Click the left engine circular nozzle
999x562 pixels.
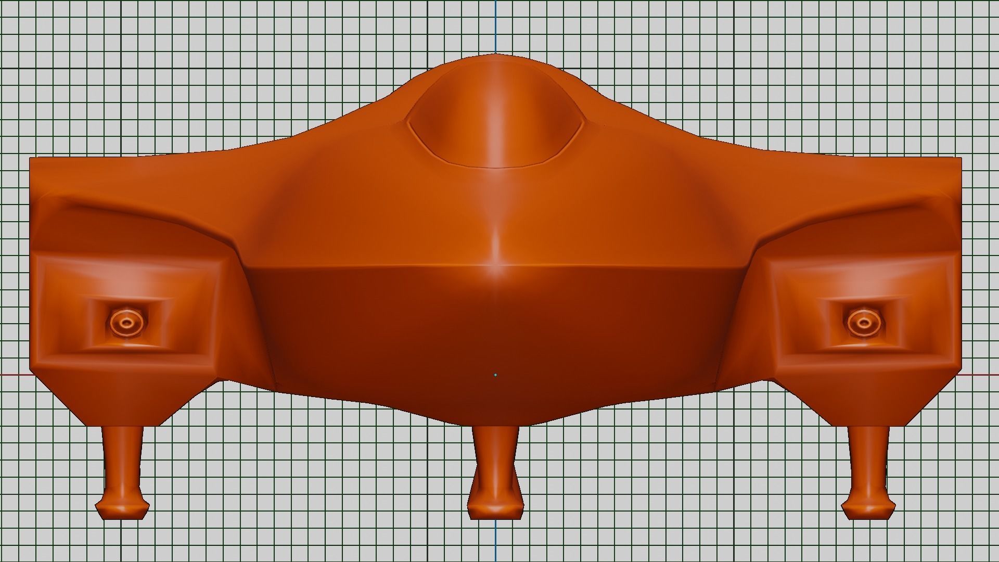pyautogui.click(x=126, y=323)
